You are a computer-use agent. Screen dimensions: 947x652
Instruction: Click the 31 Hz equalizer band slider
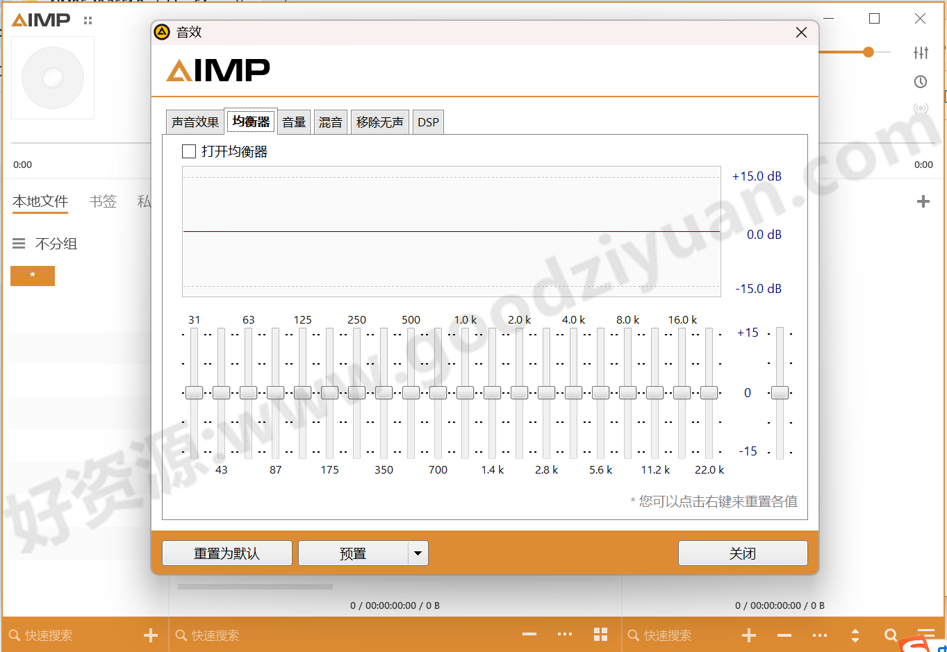click(x=195, y=392)
